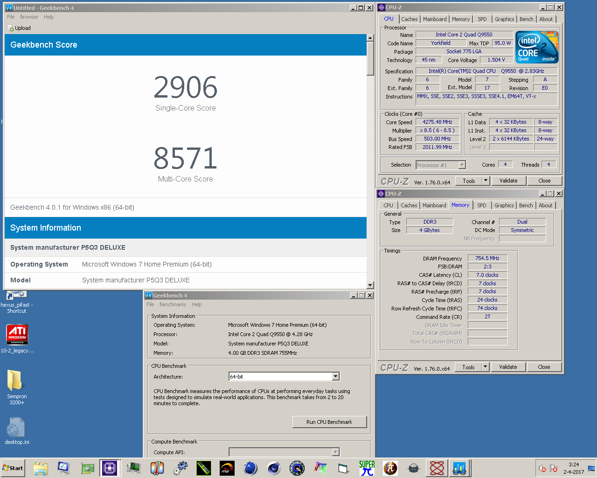The image size is (597, 478).
Task: Click the Upload icon in Geekbench results window
Action: [x=10, y=28]
